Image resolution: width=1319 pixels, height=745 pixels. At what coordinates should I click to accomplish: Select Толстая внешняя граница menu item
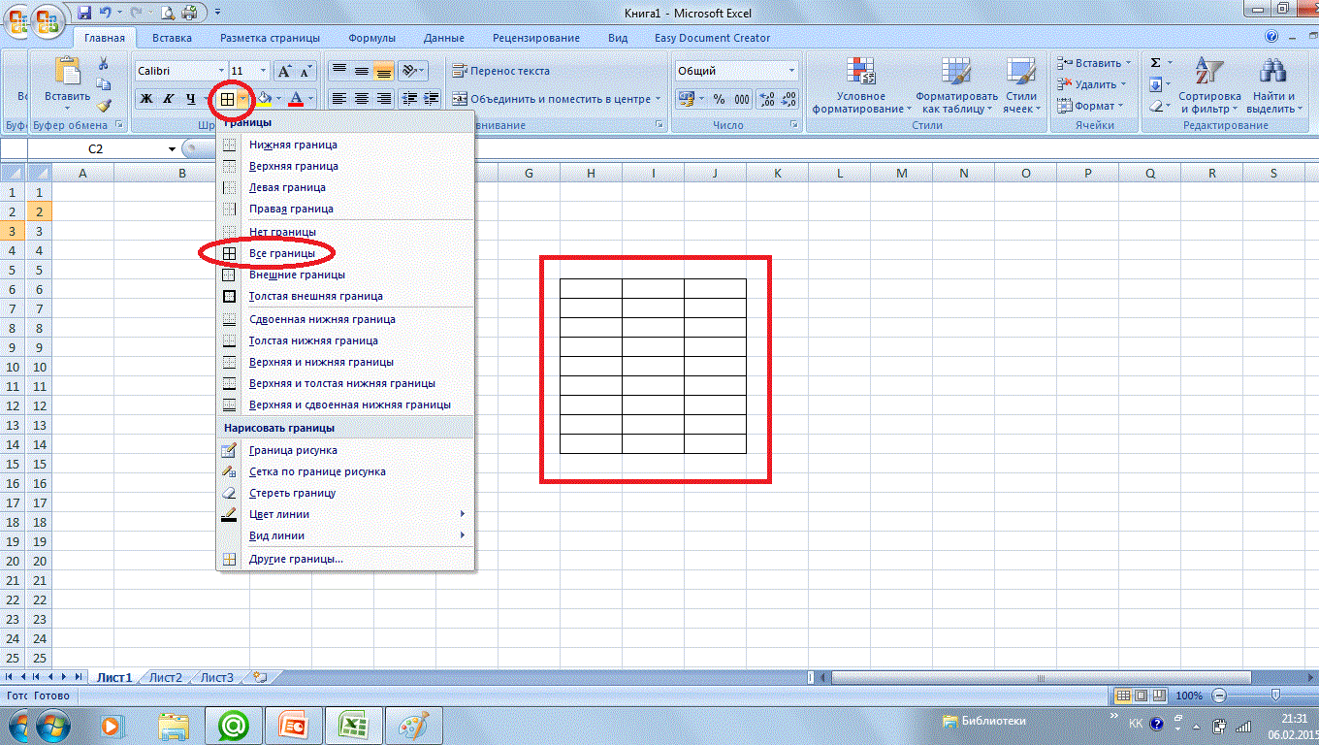(x=344, y=296)
